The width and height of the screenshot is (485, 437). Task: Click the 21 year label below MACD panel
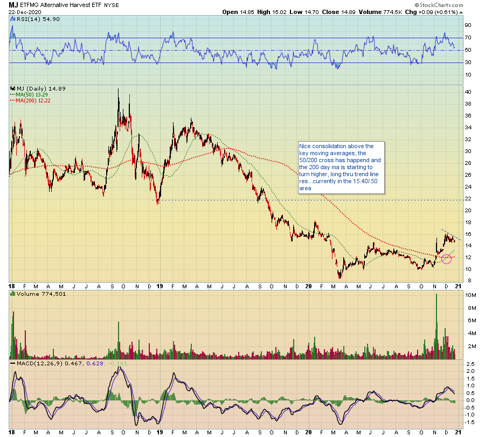(x=458, y=432)
